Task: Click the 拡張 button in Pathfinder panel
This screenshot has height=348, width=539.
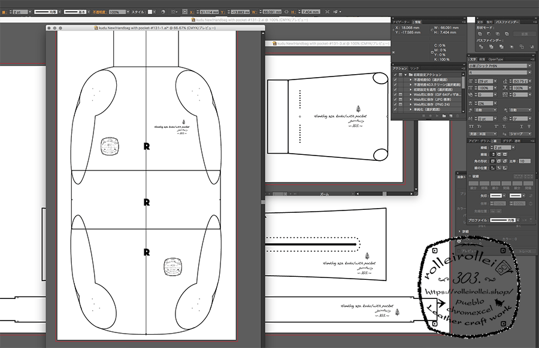Action: tap(523, 34)
